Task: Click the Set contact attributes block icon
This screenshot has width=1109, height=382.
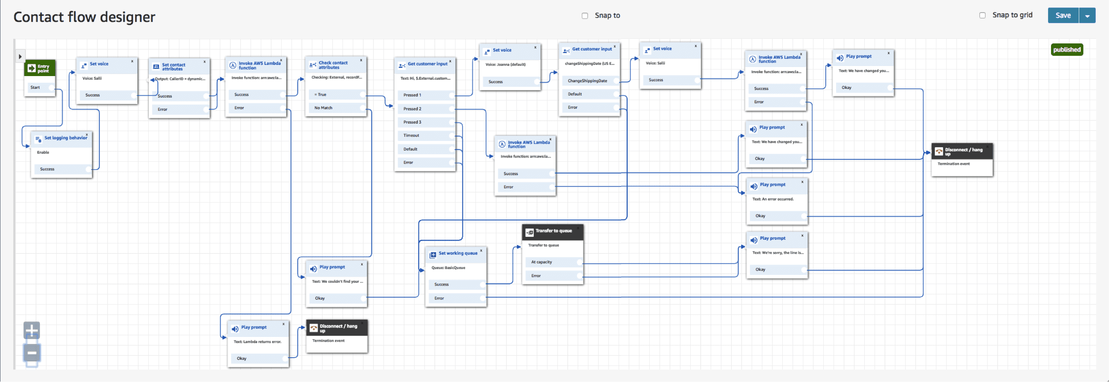Action: (x=156, y=67)
